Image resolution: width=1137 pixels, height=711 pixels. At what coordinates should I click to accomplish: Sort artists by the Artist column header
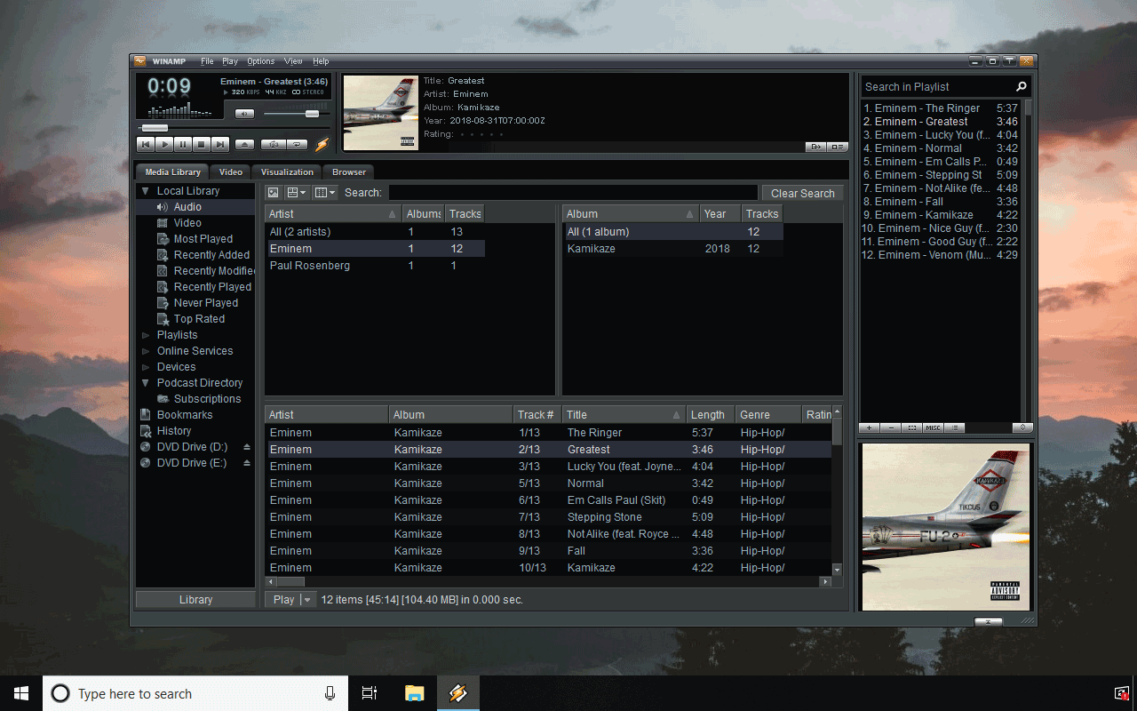point(333,214)
